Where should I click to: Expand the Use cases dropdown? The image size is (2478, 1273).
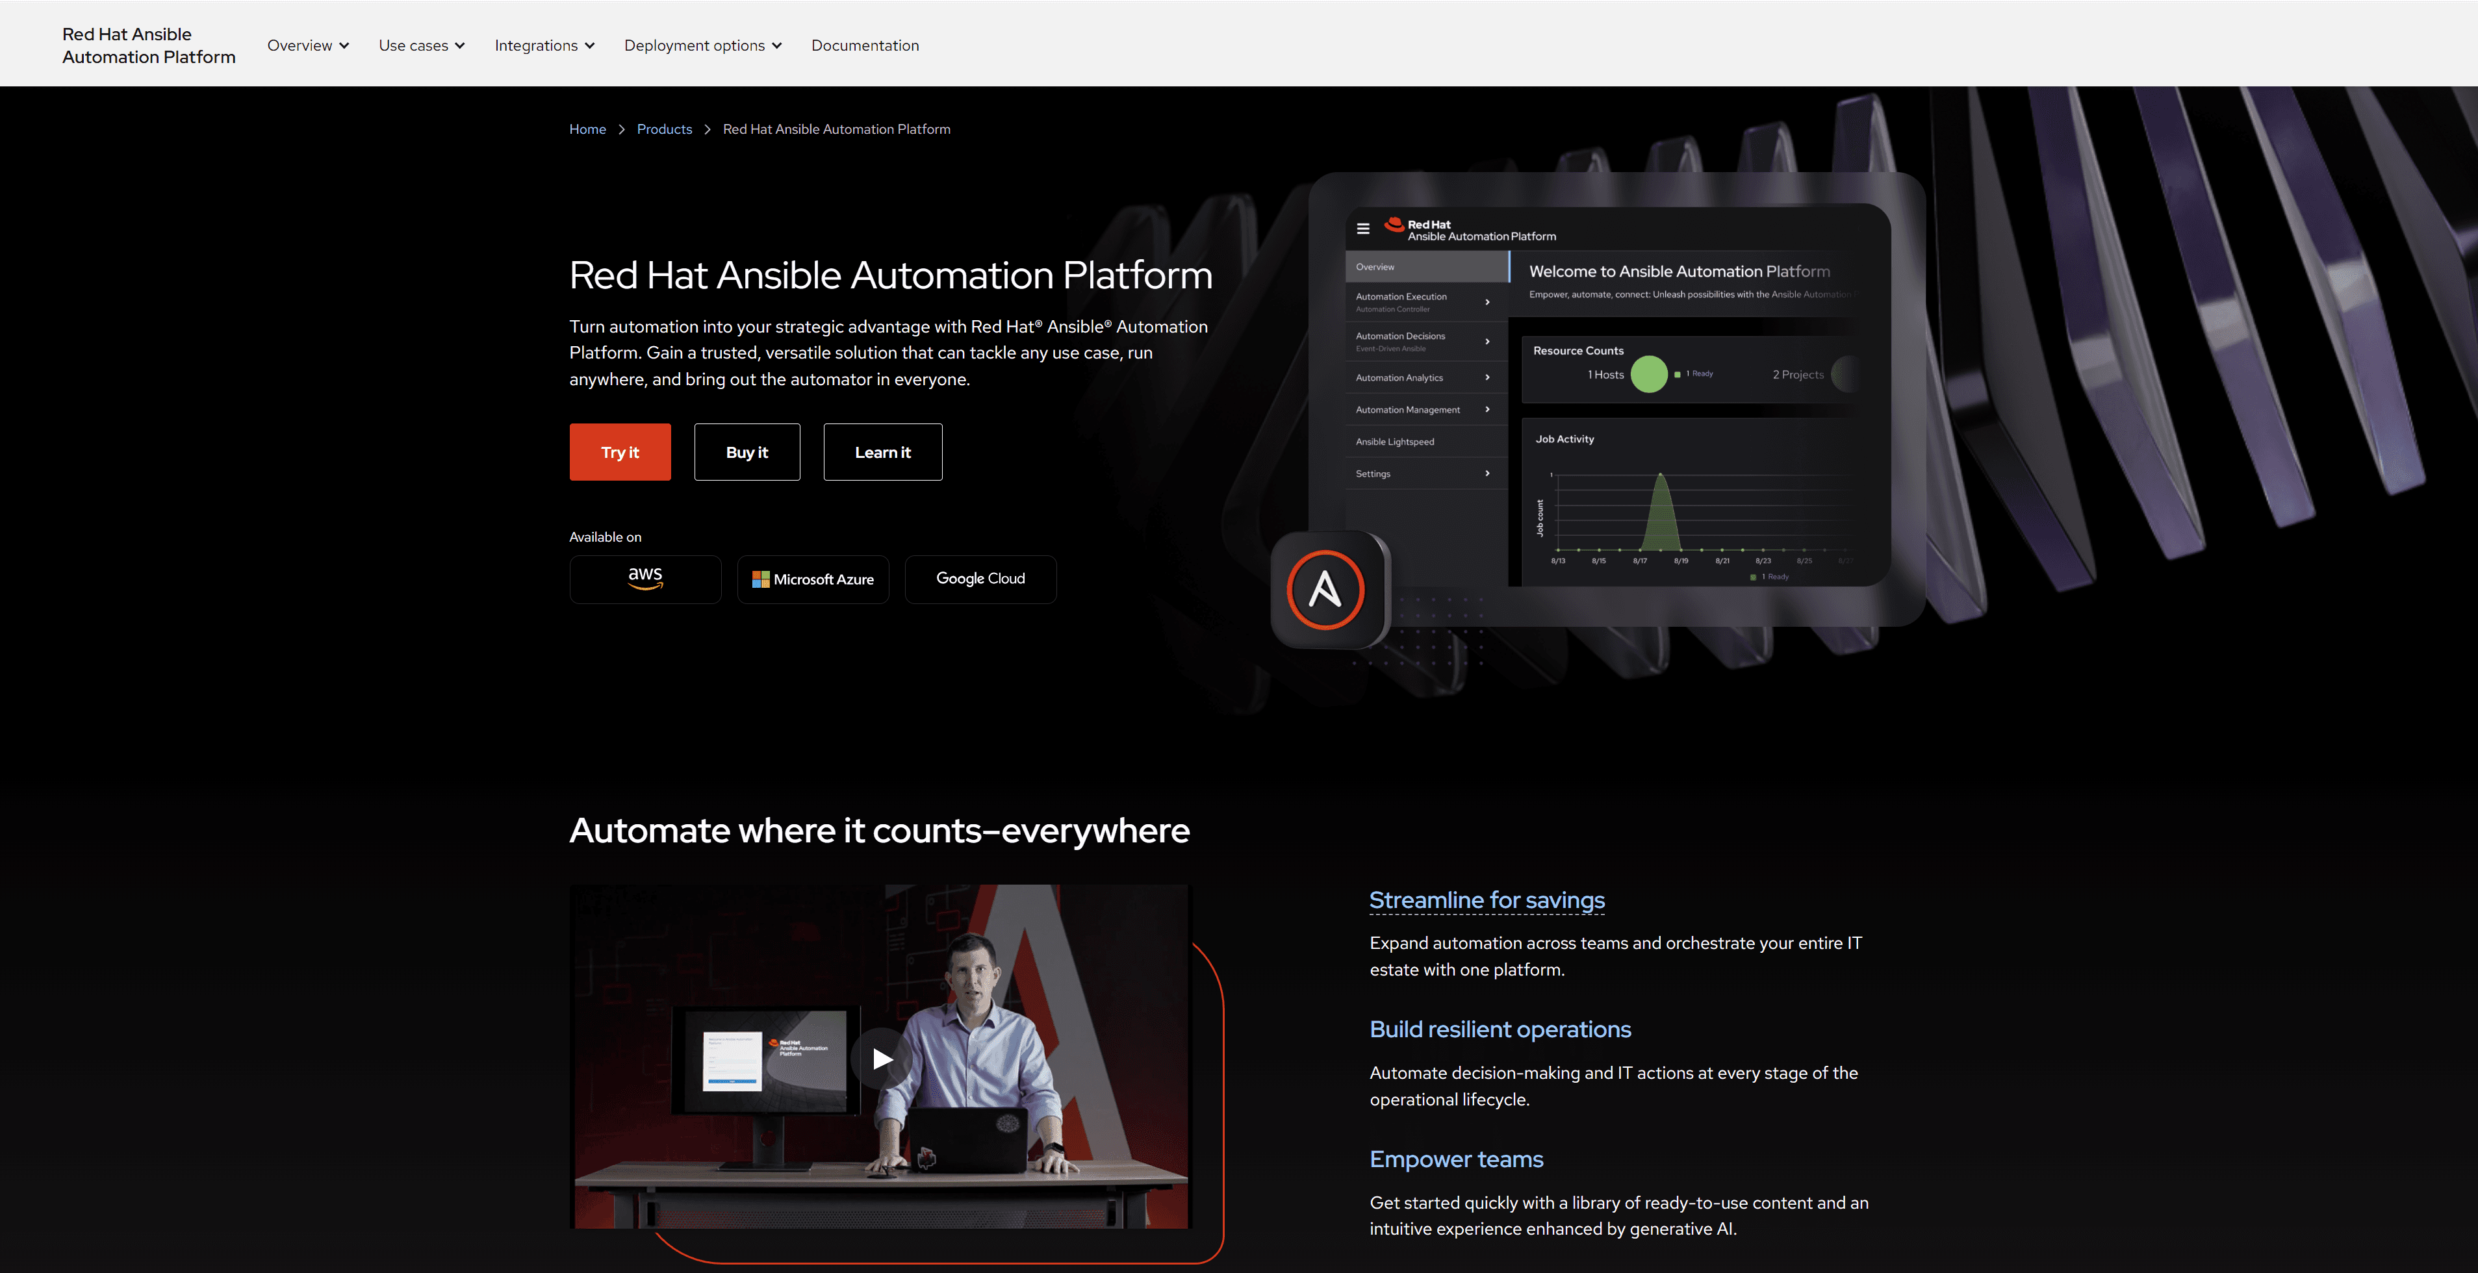coord(421,45)
